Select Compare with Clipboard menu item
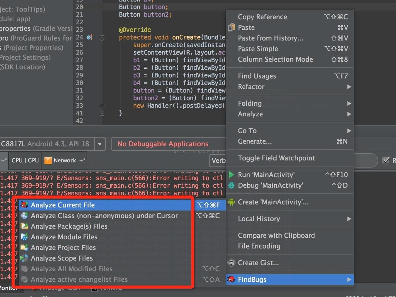The width and height of the screenshot is (396, 297). tap(290, 235)
